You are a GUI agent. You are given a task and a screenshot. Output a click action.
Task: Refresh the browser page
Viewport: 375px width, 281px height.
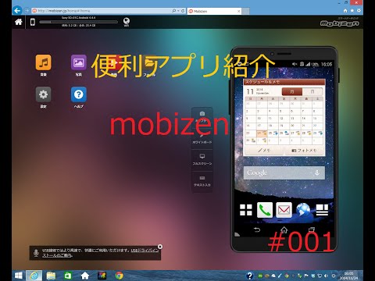click(183, 11)
